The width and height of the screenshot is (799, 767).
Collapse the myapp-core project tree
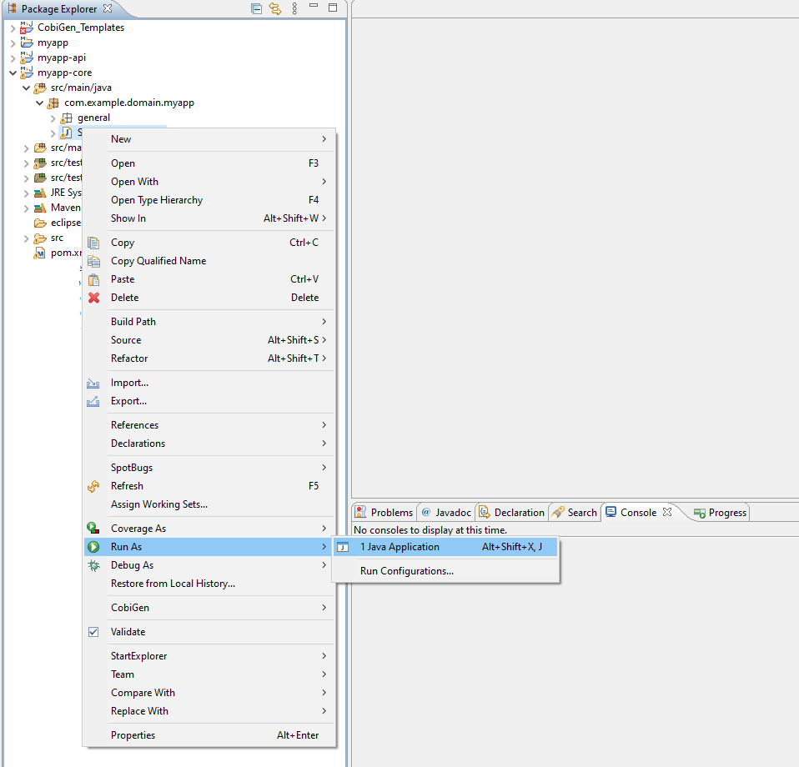click(x=13, y=73)
